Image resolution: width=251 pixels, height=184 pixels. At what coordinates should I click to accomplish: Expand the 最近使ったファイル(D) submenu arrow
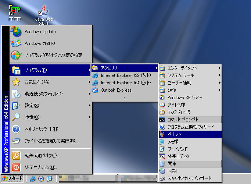[x=89, y=94]
